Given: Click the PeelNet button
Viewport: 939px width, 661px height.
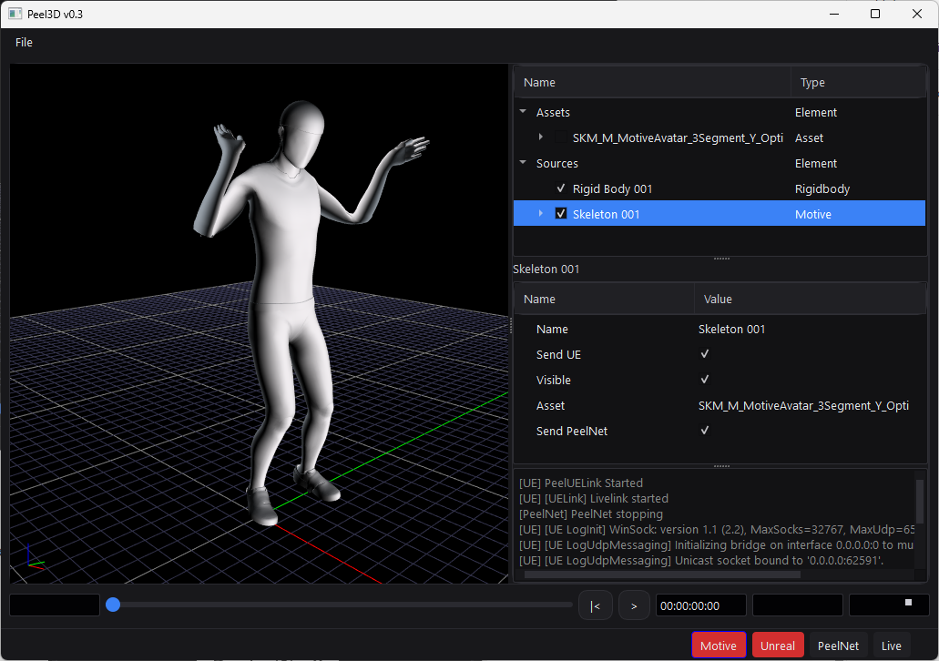Looking at the screenshot, I should point(838,646).
